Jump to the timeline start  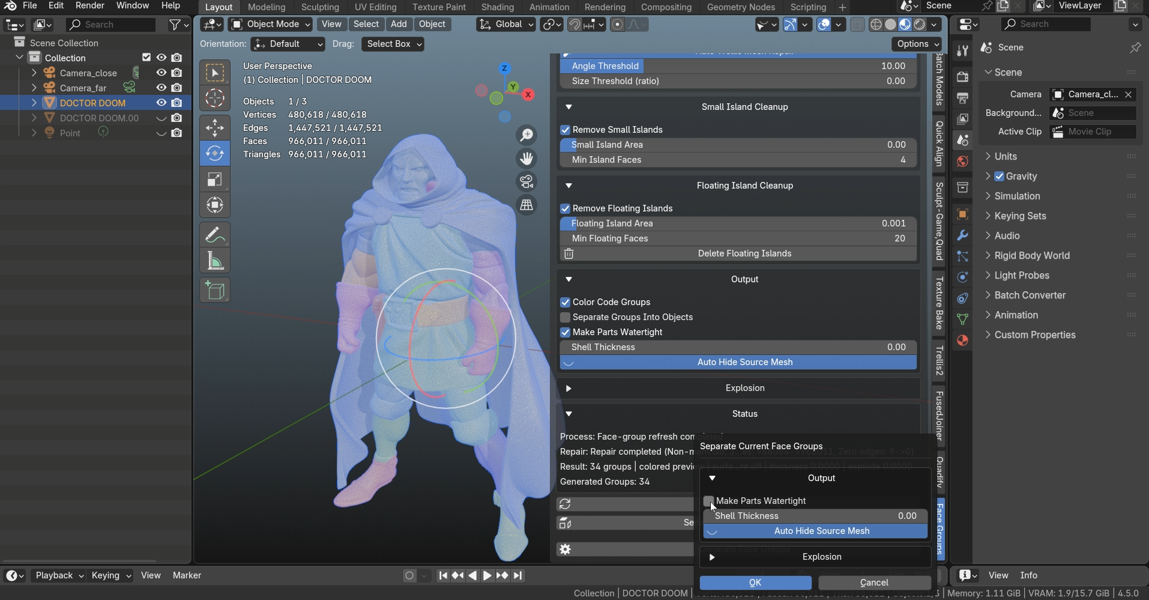pyautogui.click(x=443, y=575)
